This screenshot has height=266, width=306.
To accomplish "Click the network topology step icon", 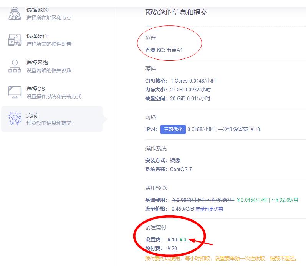I will tap(15, 66).
